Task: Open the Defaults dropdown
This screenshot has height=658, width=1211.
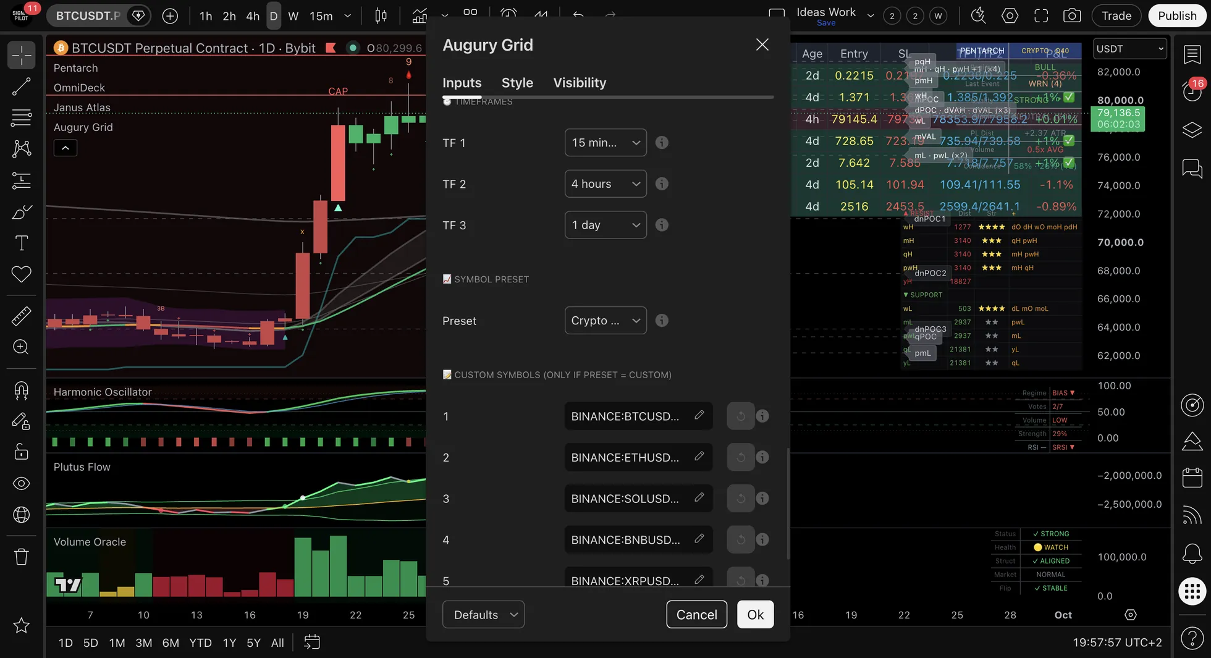Action: pyautogui.click(x=483, y=615)
